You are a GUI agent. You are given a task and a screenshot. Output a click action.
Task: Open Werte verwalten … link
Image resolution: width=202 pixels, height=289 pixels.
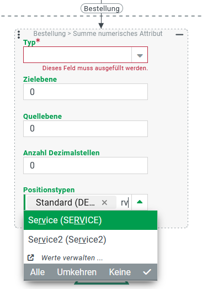point(72,258)
